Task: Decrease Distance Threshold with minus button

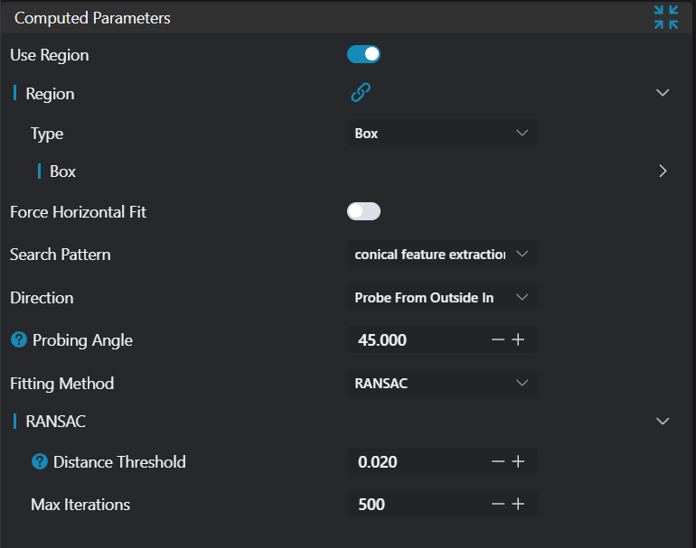Action: [497, 461]
